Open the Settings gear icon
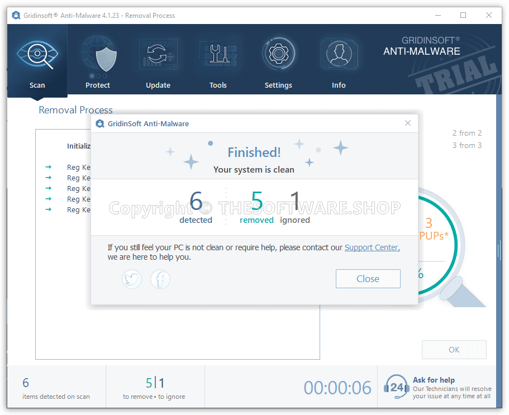Screen dimensions: 509x415 click(278, 55)
